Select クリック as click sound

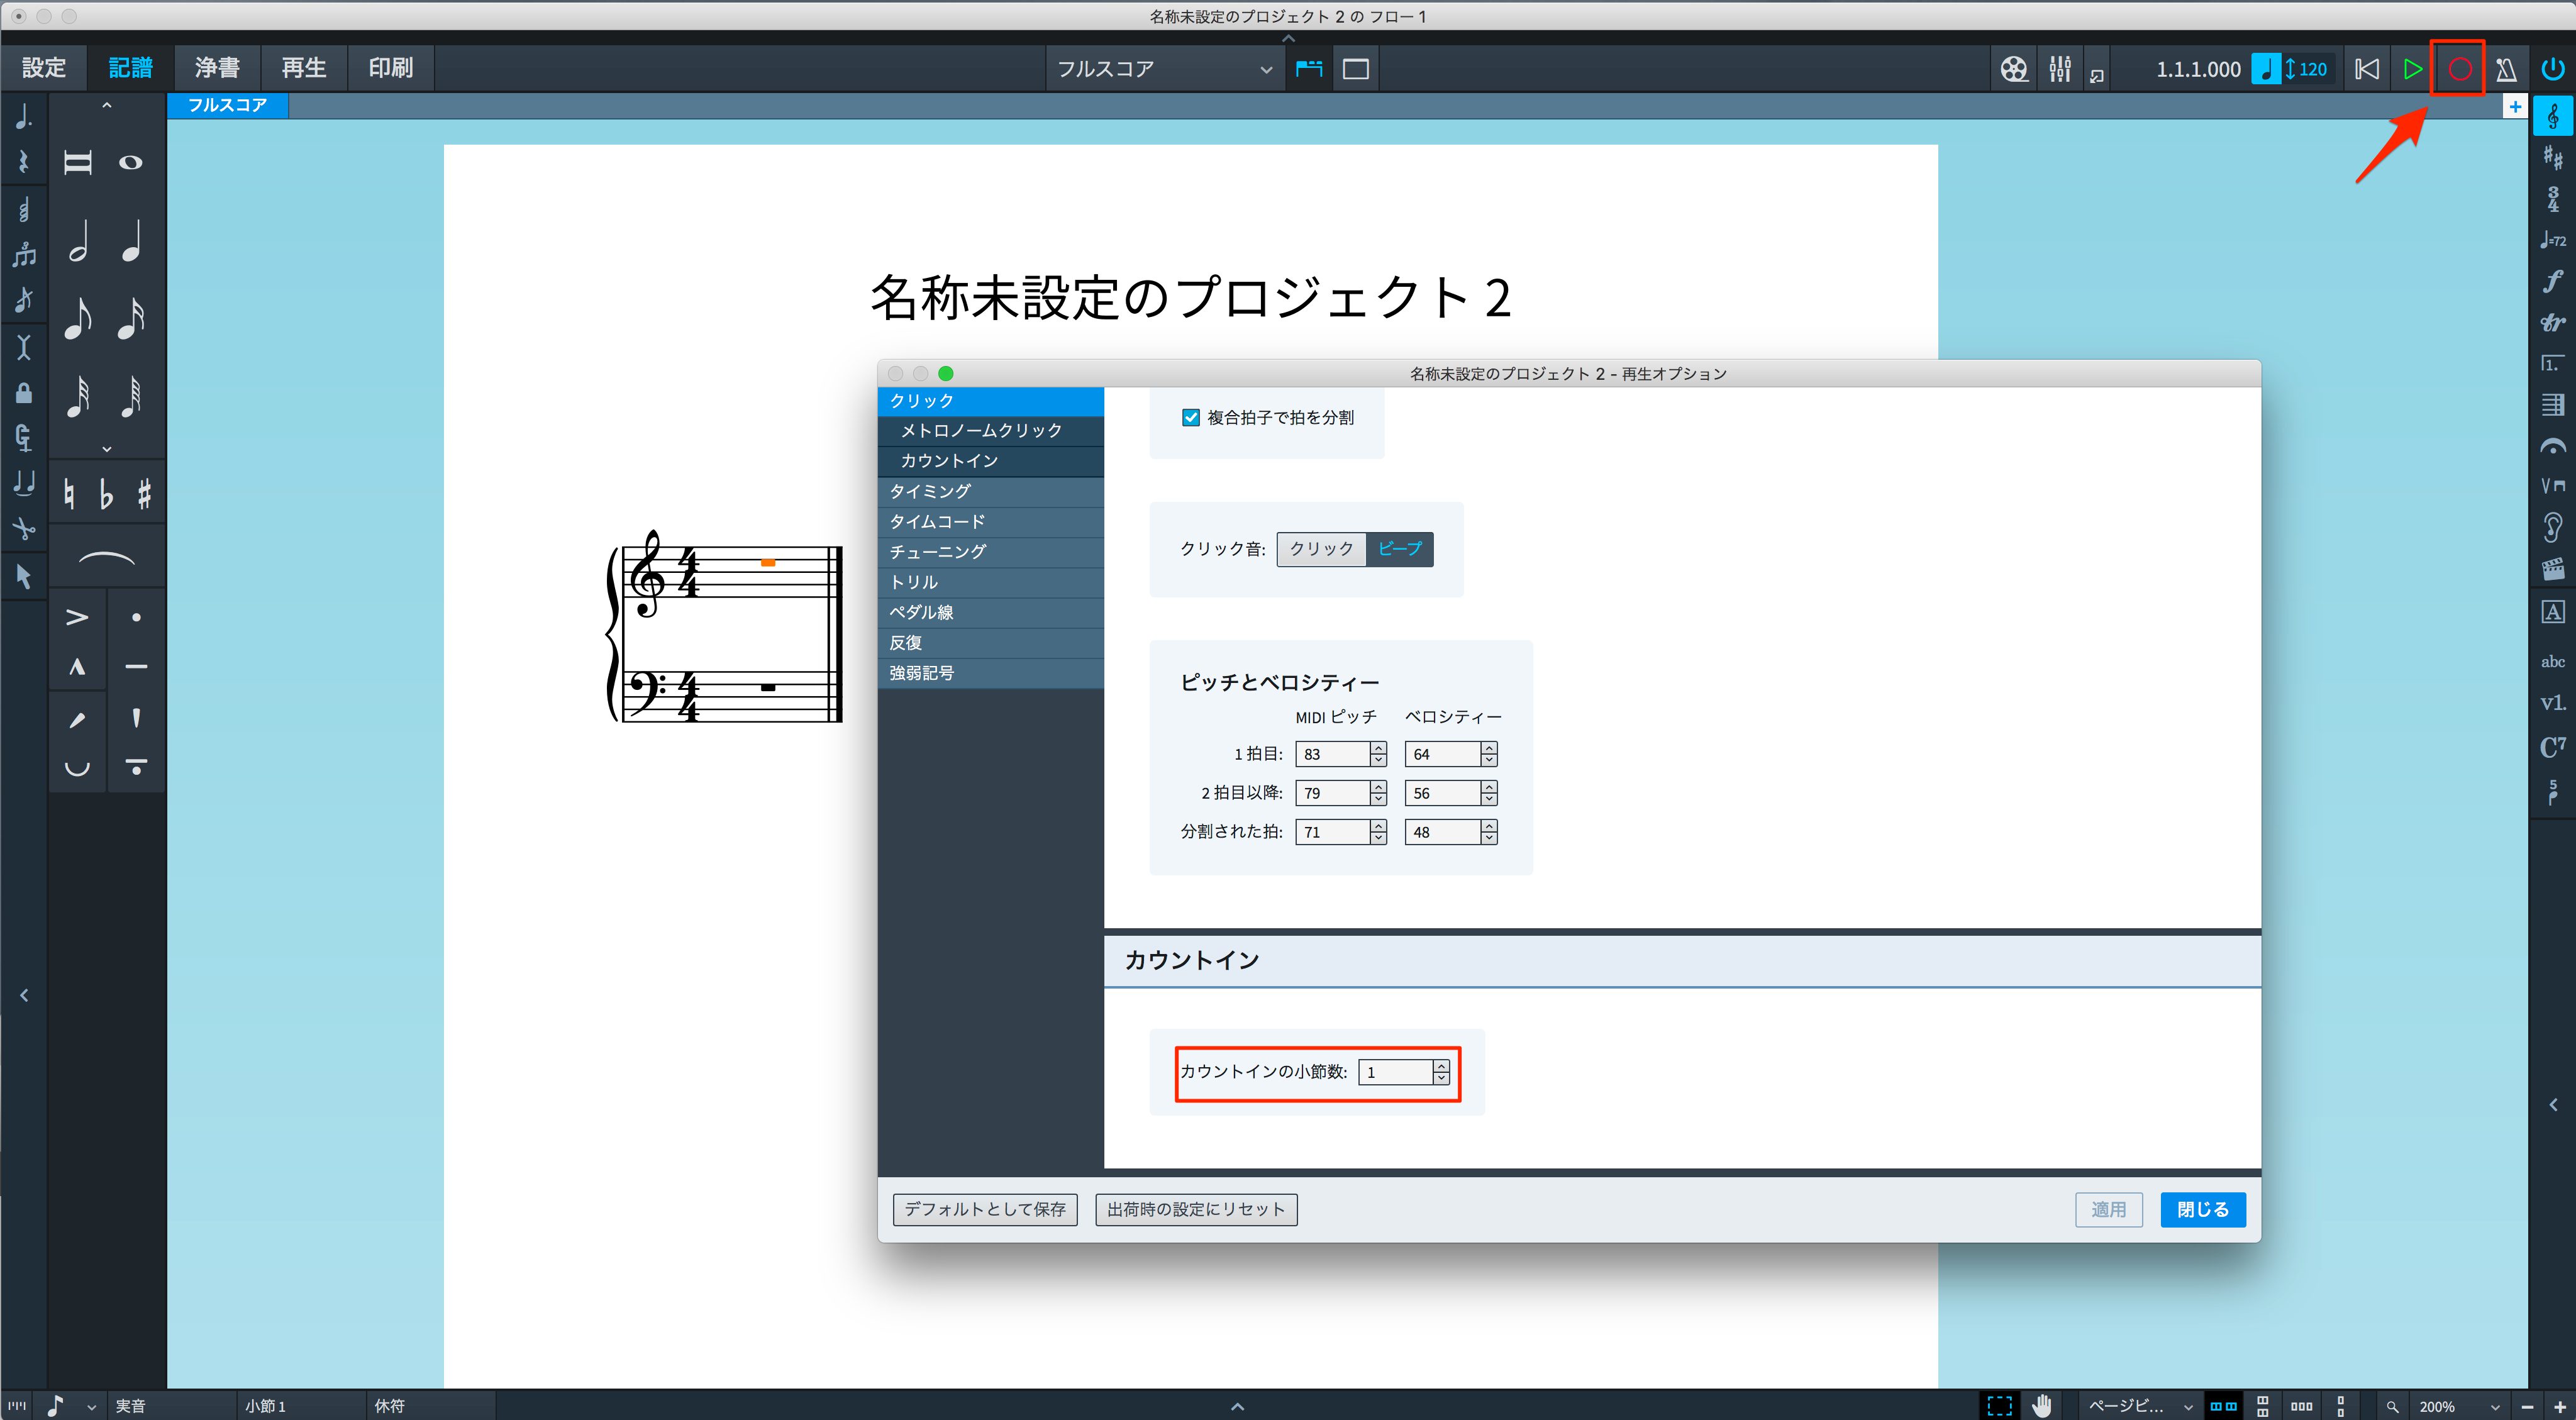(x=1321, y=548)
